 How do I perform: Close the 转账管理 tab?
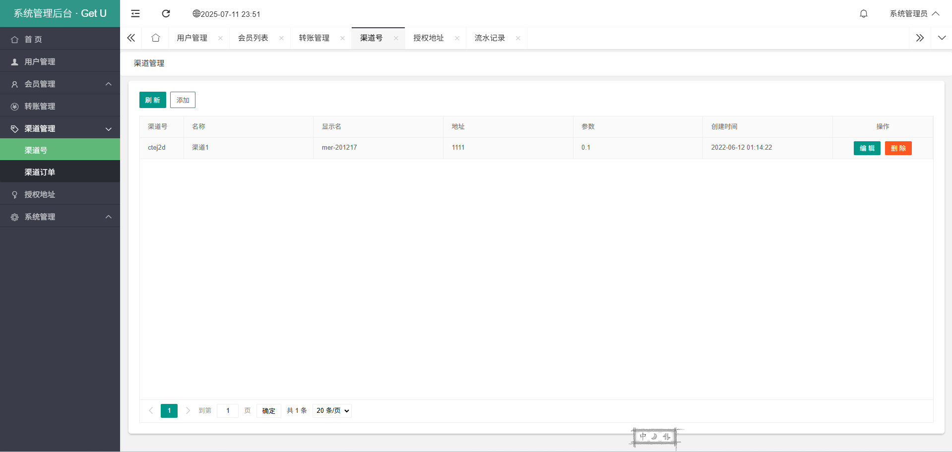(342, 38)
